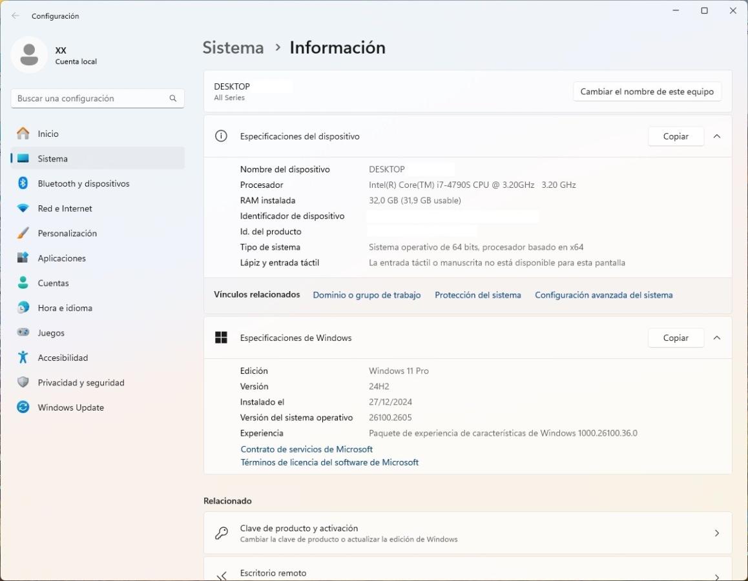
Task: Click the Aplicaciones icon in sidebar
Action: point(23,258)
